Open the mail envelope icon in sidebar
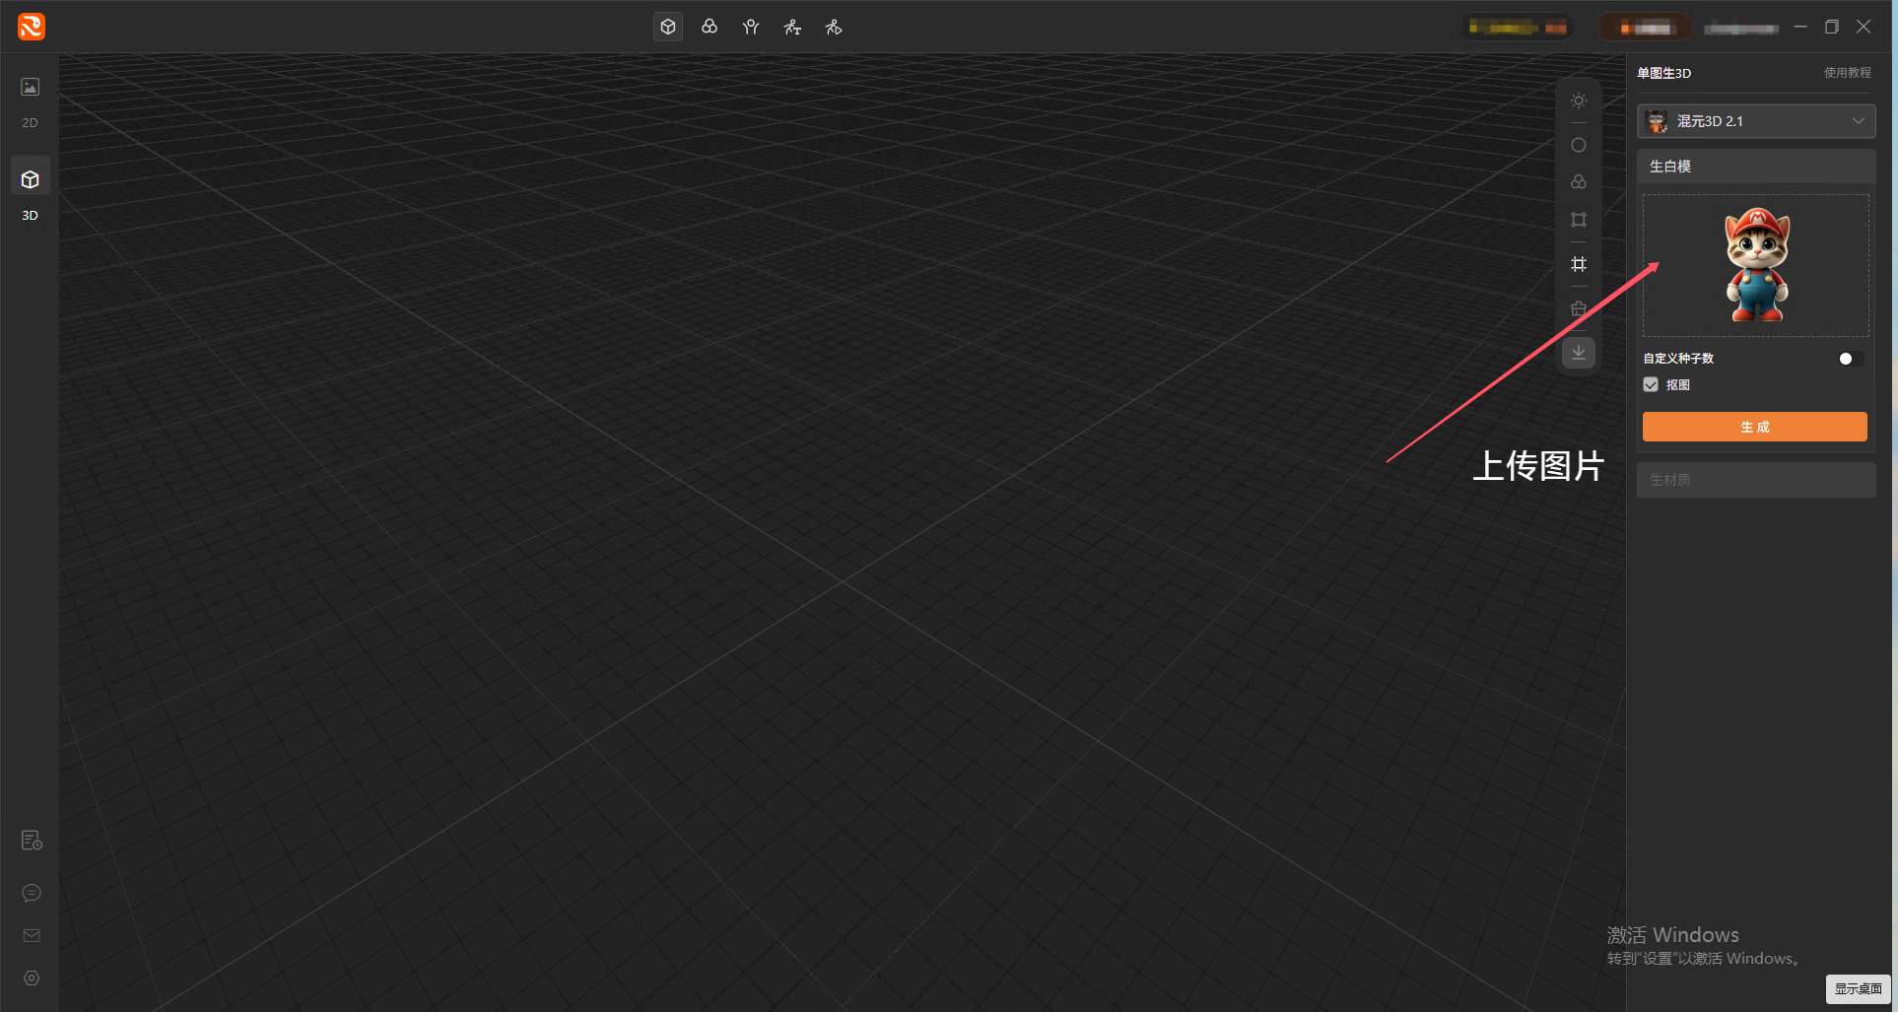1898x1012 pixels. pyautogui.click(x=32, y=935)
